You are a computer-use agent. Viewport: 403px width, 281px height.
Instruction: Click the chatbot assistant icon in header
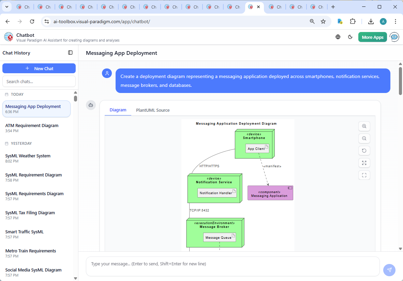[x=394, y=37]
